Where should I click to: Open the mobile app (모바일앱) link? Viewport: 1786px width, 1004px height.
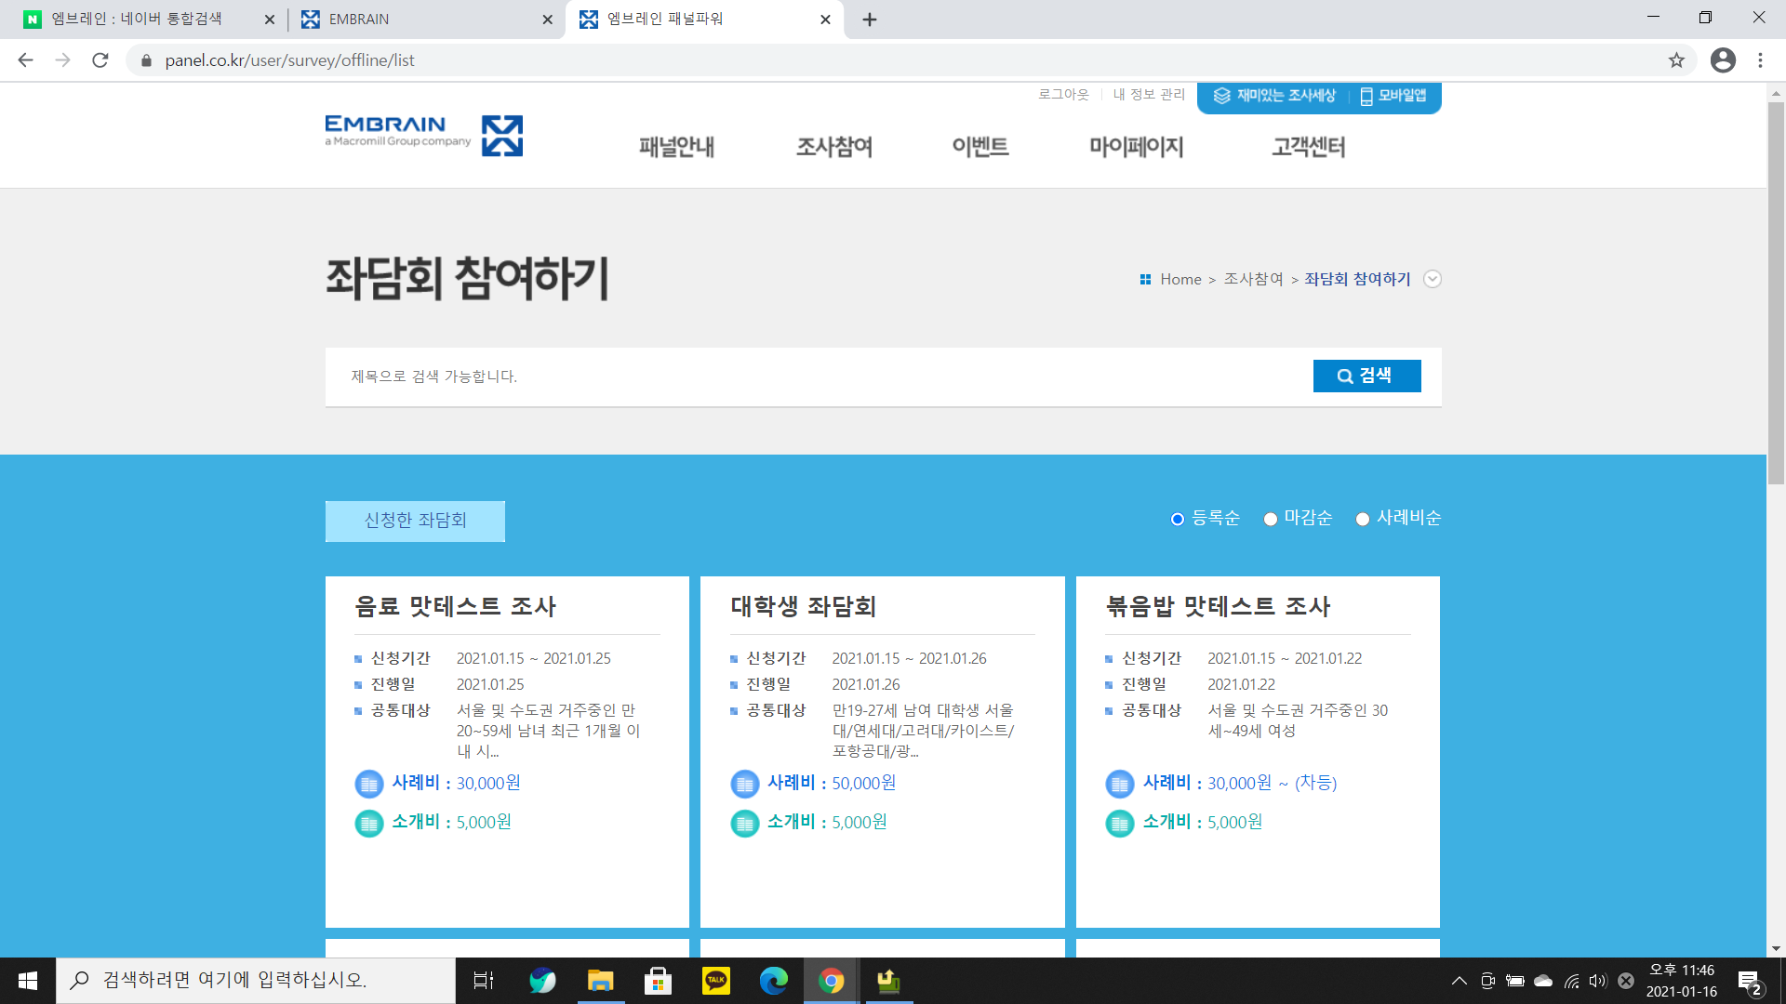tap(1393, 96)
